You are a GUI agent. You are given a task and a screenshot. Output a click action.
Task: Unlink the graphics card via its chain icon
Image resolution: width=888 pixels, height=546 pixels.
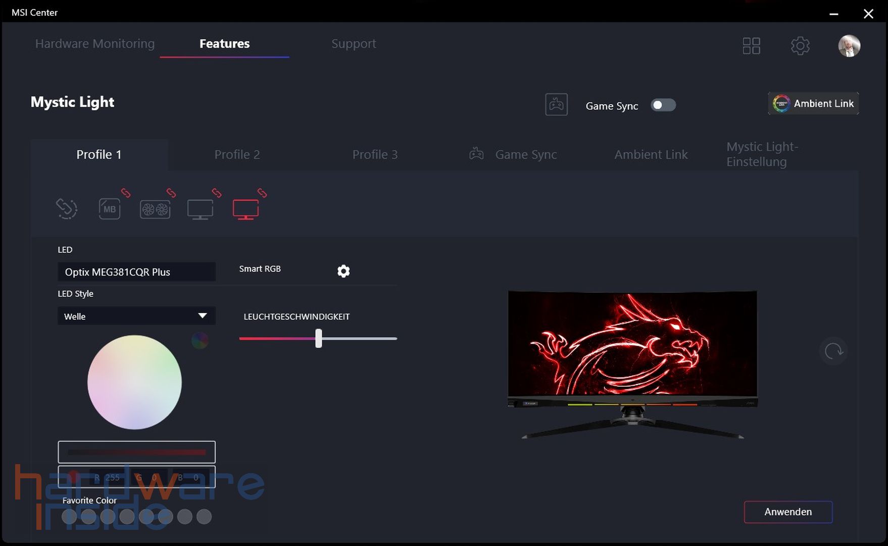[171, 193]
